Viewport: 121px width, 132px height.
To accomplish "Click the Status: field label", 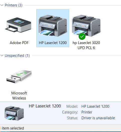I will 72,118.
